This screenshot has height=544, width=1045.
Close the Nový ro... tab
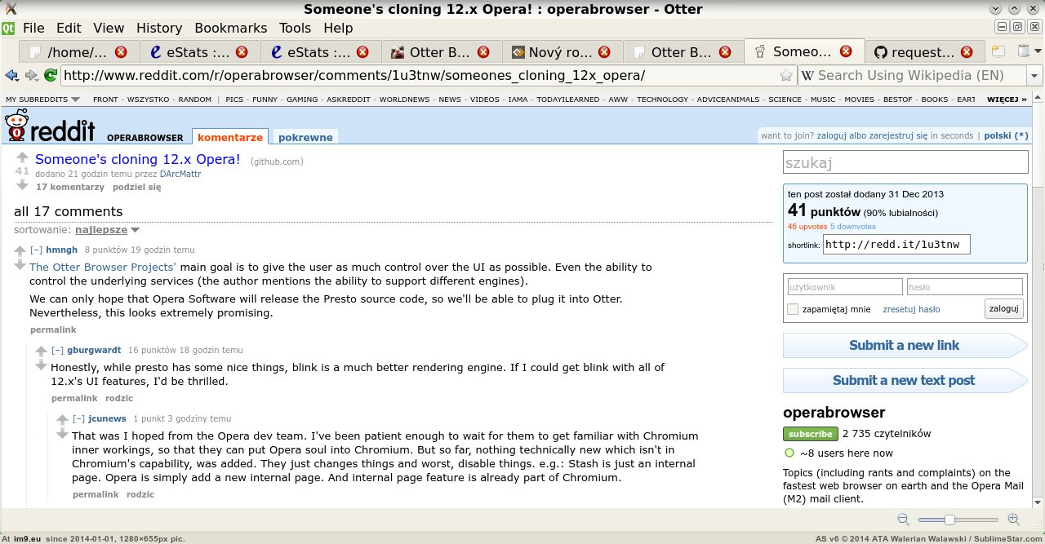(x=604, y=52)
